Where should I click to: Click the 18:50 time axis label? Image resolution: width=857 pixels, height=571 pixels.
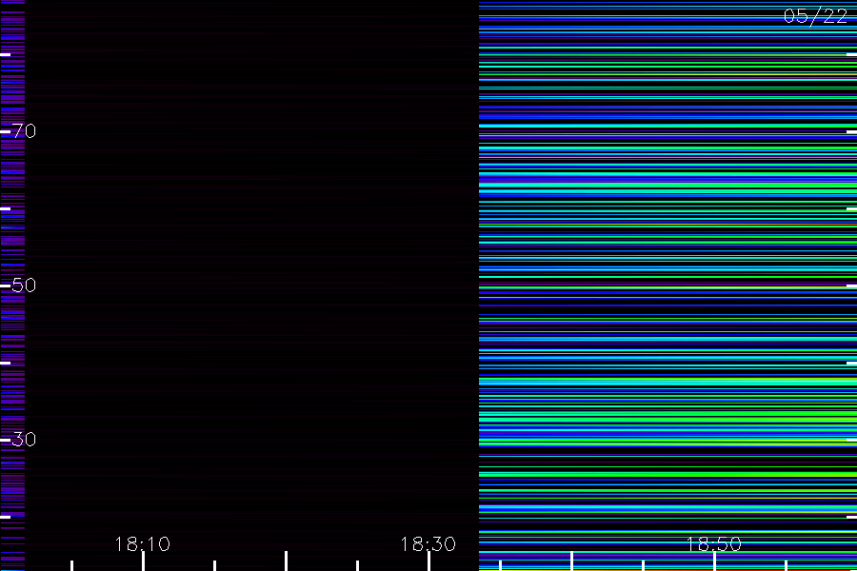click(714, 544)
